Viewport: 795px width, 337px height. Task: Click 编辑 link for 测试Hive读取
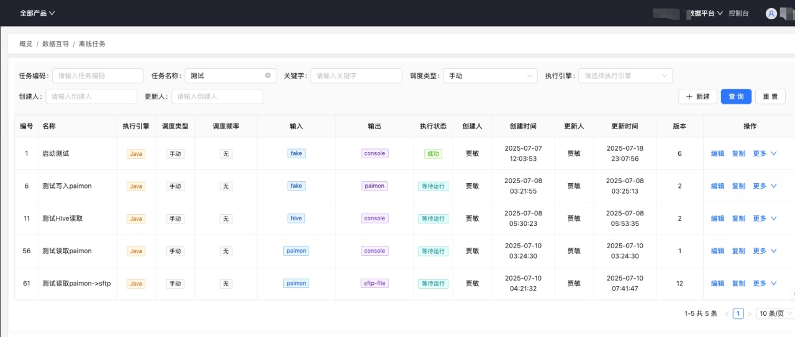717,218
